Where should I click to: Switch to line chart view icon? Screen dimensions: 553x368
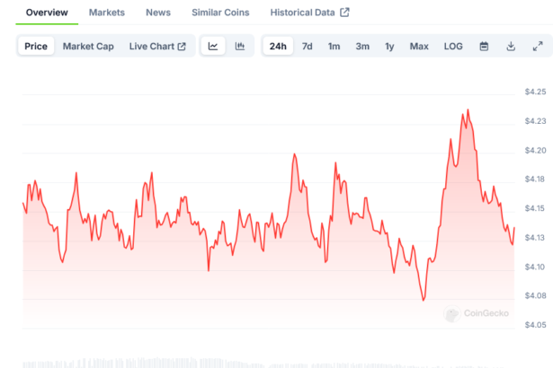point(212,46)
